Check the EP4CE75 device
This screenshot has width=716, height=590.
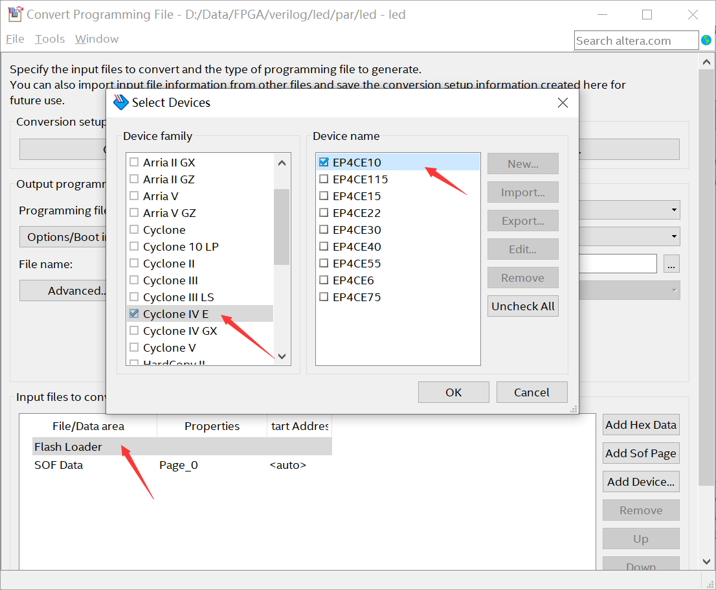pyautogui.click(x=324, y=297)
